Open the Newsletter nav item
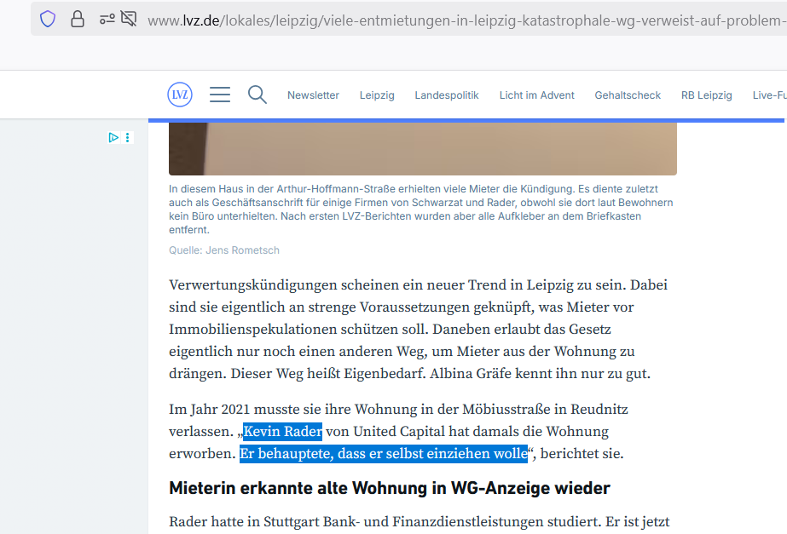The height and width of the screenshot is (534, 787). 313,95
